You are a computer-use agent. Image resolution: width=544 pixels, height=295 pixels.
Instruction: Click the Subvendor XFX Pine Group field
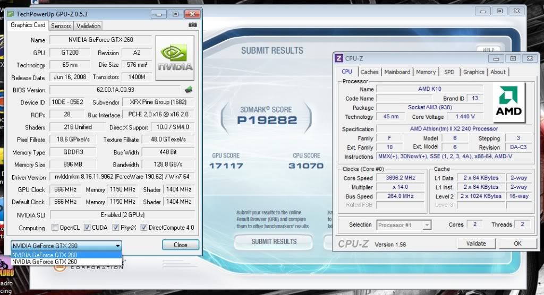pyautogui.click(x=158, y=102)
